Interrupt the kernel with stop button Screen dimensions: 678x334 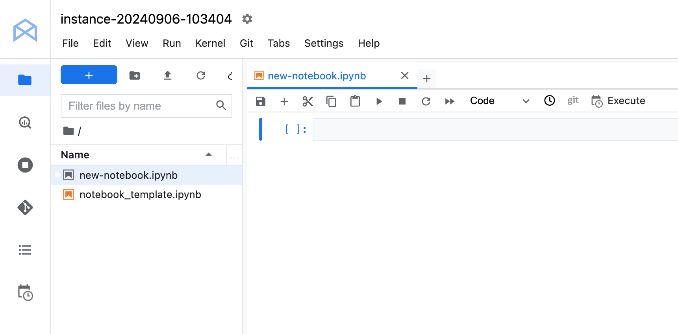click(402, 101)
